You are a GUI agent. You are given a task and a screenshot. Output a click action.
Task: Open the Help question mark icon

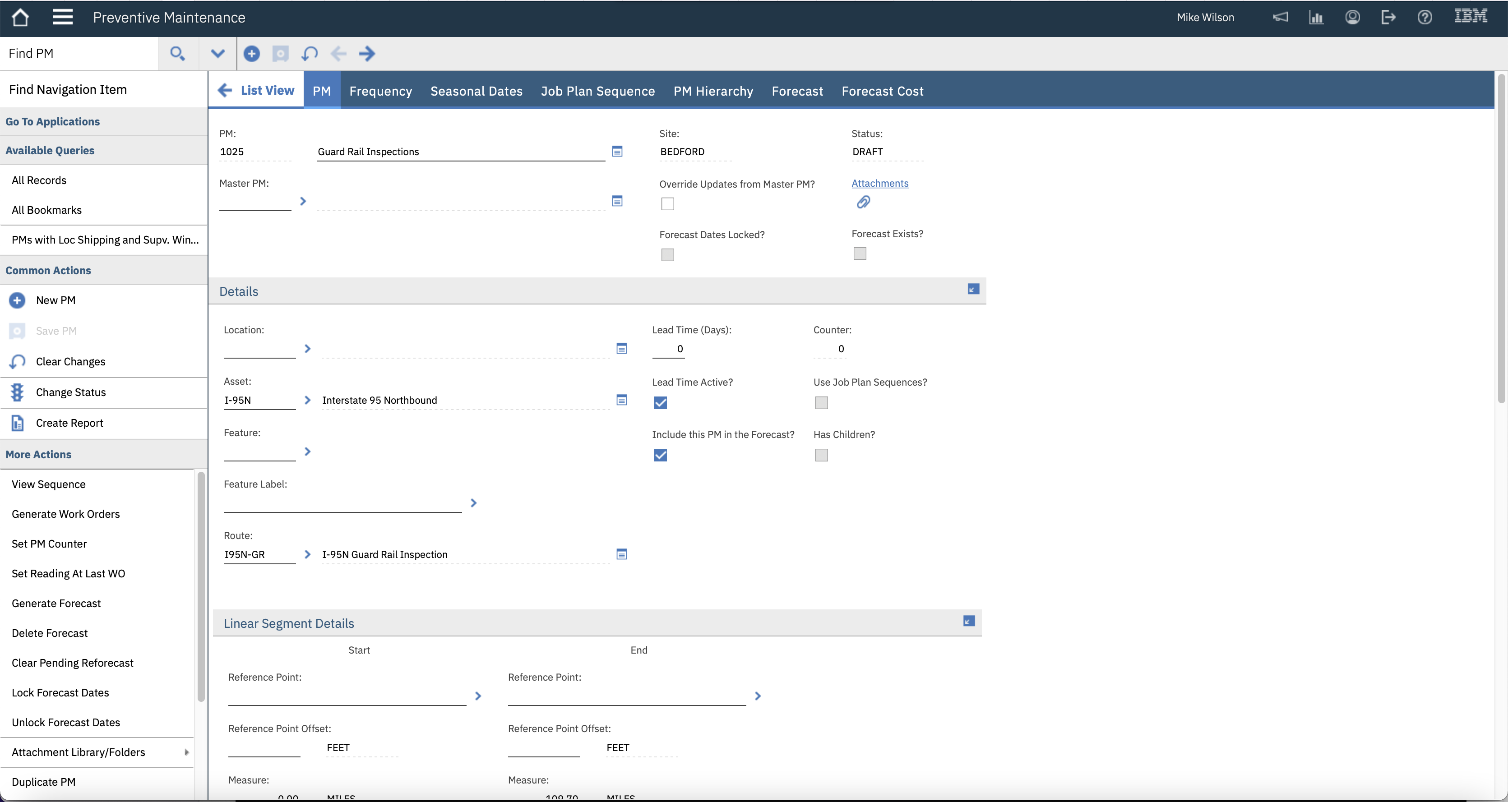pos(1424,18)
